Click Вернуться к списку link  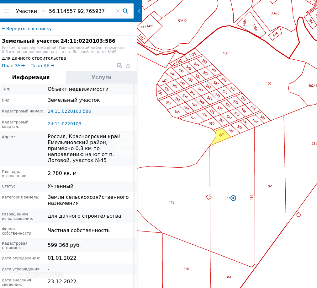coord(27,29)
